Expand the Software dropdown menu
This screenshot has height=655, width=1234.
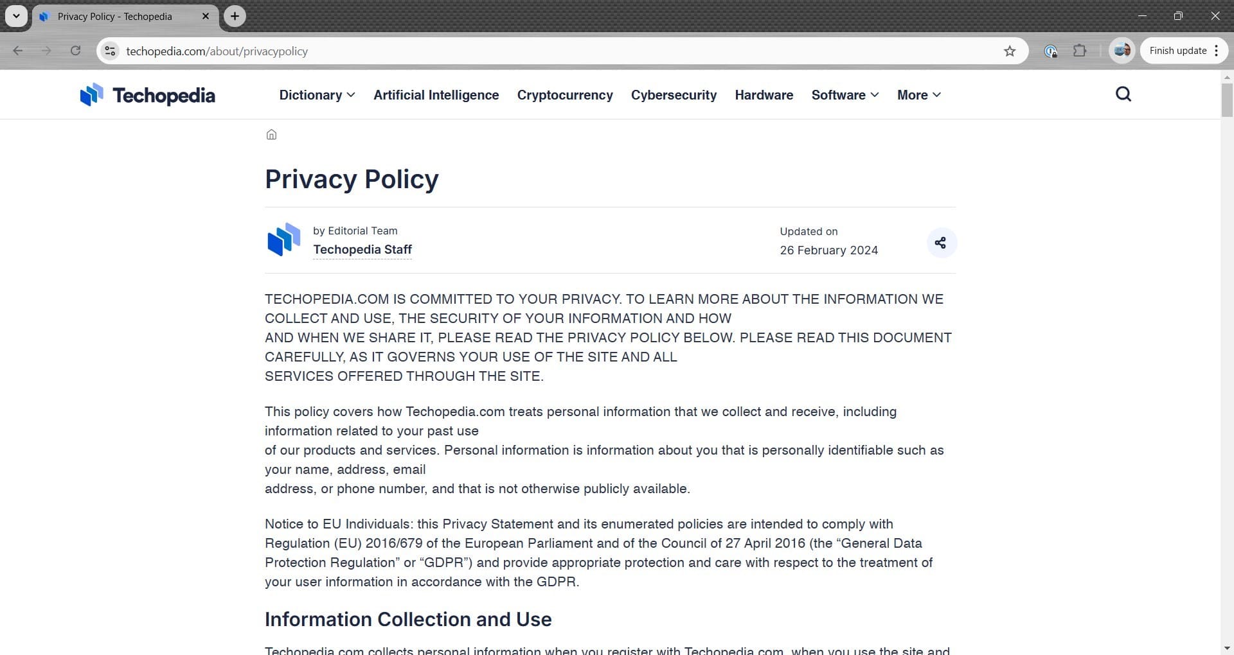(x=845, y=95)
